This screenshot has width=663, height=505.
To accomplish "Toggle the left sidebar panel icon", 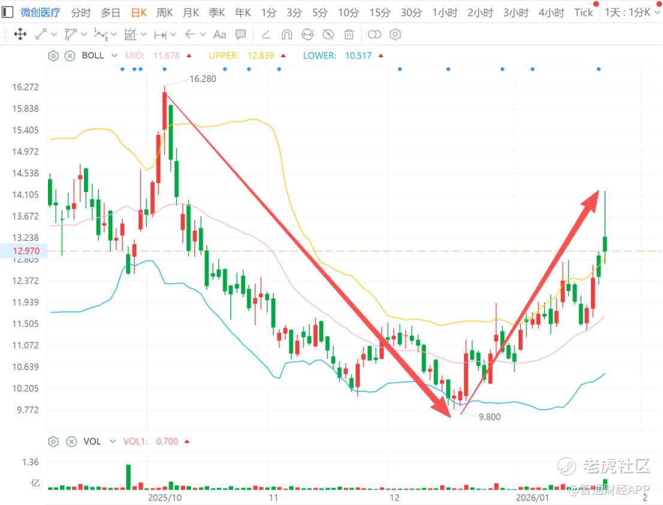I will click(7, 12).
